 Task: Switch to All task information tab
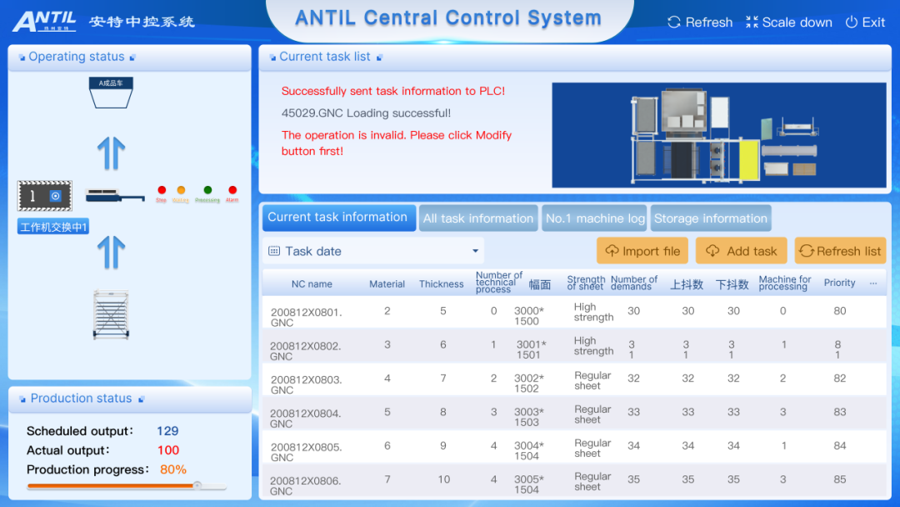click(x=477, y=218)
